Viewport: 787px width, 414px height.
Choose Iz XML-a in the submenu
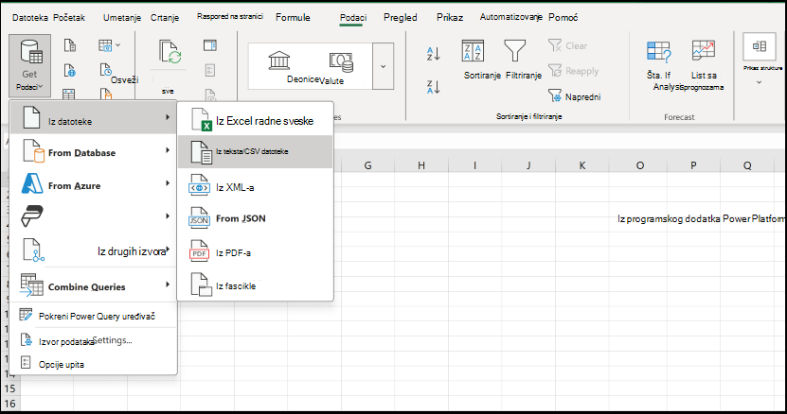(256, 187)
